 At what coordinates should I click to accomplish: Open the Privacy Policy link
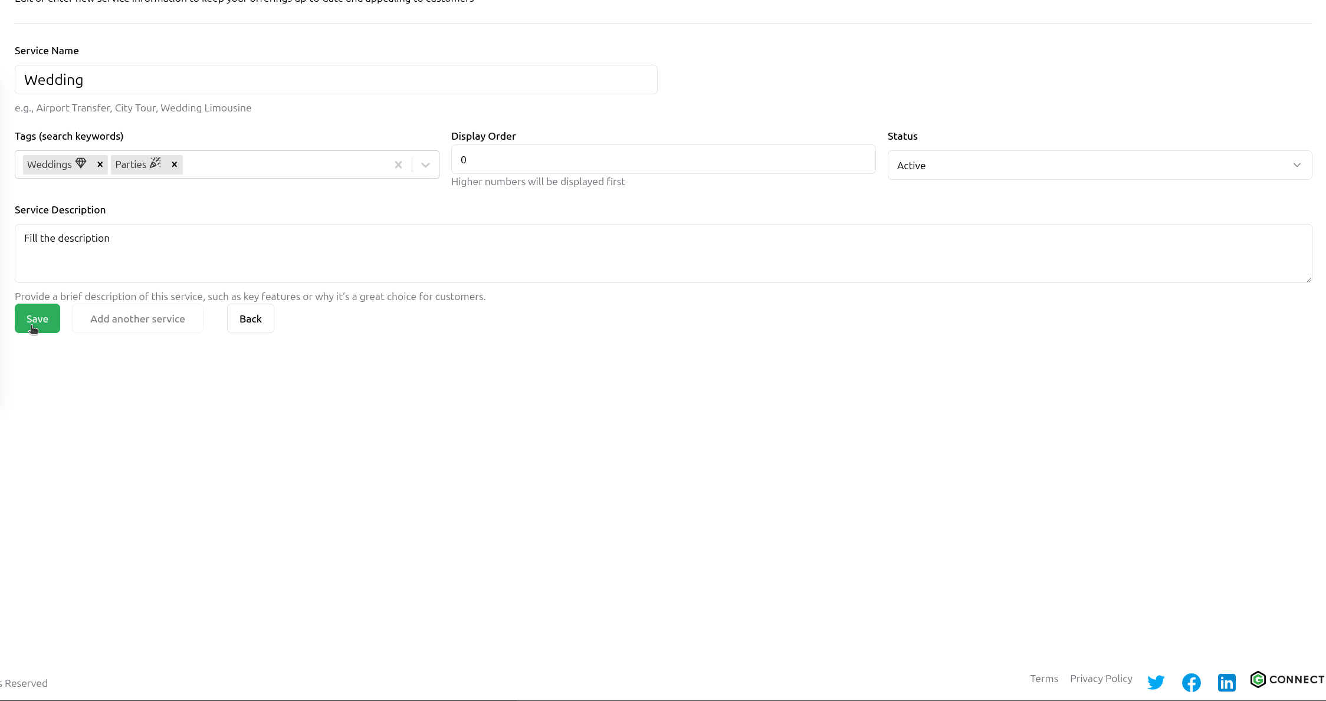(x=1101, y=679)
